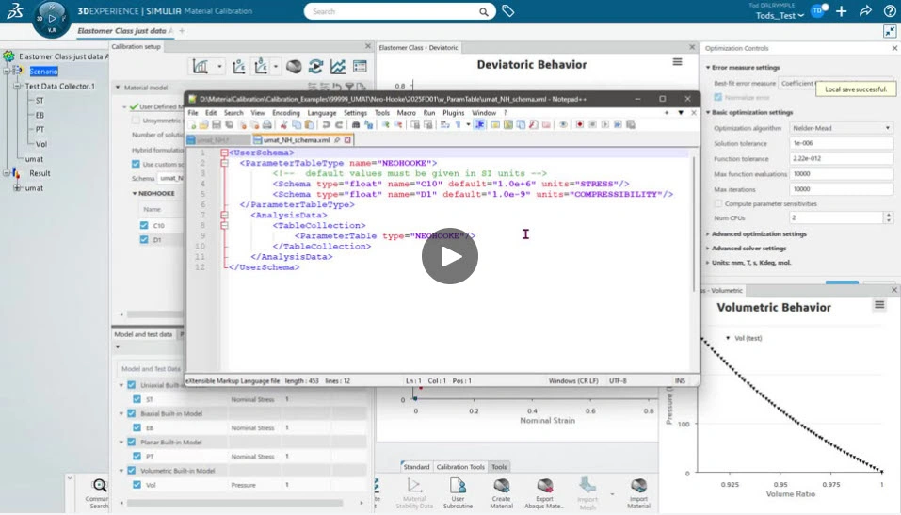Viewport: 901px width, 515px height.
Task: Click the Save icon in Notepad++ toolbar
Action: 216,124
